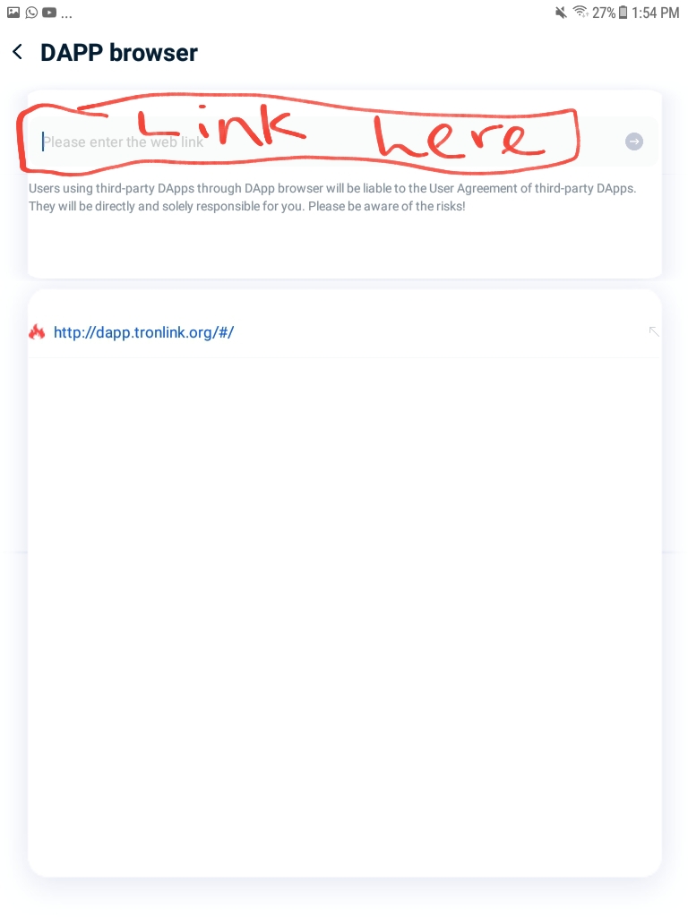Screen dimensions: 688x917
Task: Tap the Wi-Fi signal icon
Action: [x=580, y=12]
